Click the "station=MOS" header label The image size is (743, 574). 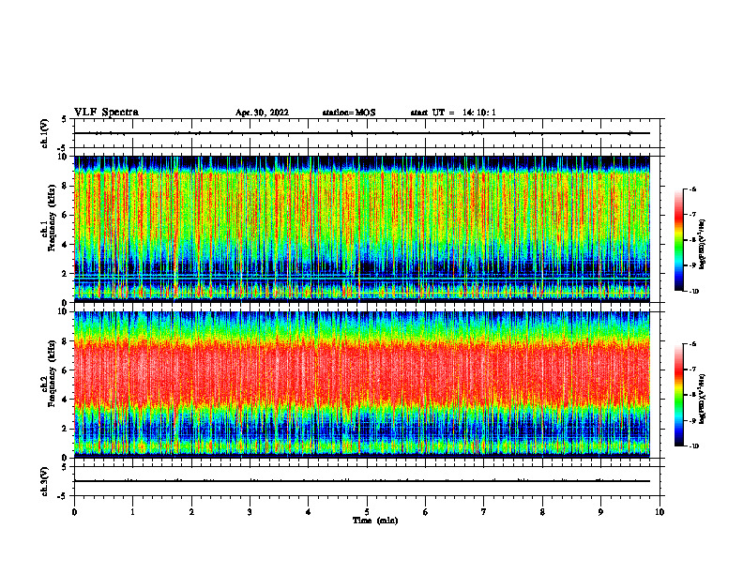tap(349, 113)
